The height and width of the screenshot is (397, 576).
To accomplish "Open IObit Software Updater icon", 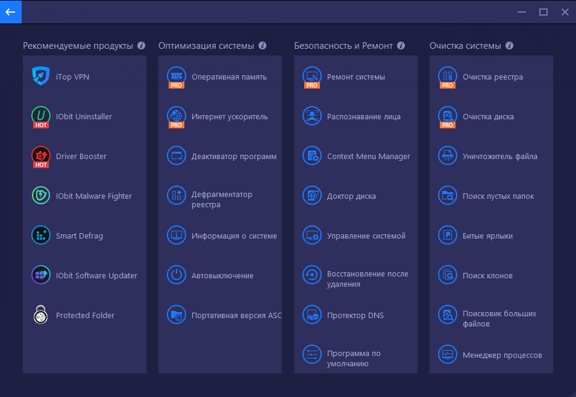I will click(x=41, y=275).
